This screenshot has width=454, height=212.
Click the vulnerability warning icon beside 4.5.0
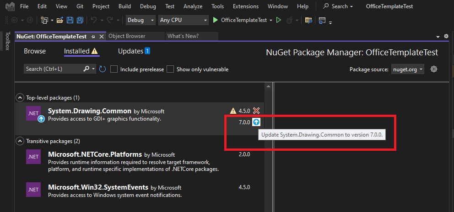[233, 111]
